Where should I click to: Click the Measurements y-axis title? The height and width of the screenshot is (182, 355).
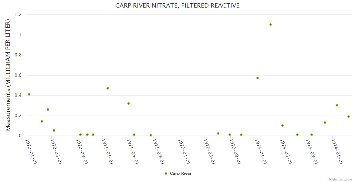click(x=8, y=75)
